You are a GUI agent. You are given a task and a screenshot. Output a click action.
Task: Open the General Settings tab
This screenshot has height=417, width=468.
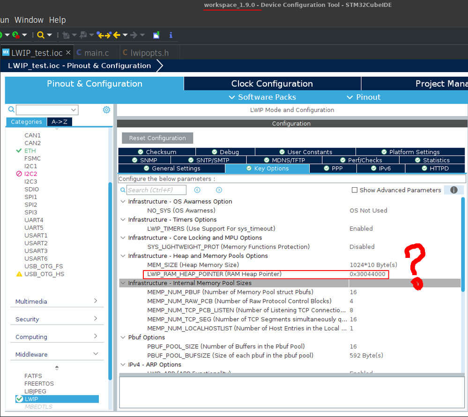tap(171, 168)
